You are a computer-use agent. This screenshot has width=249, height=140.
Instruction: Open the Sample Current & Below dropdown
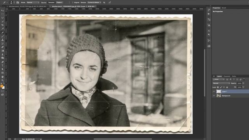[94, 3]
